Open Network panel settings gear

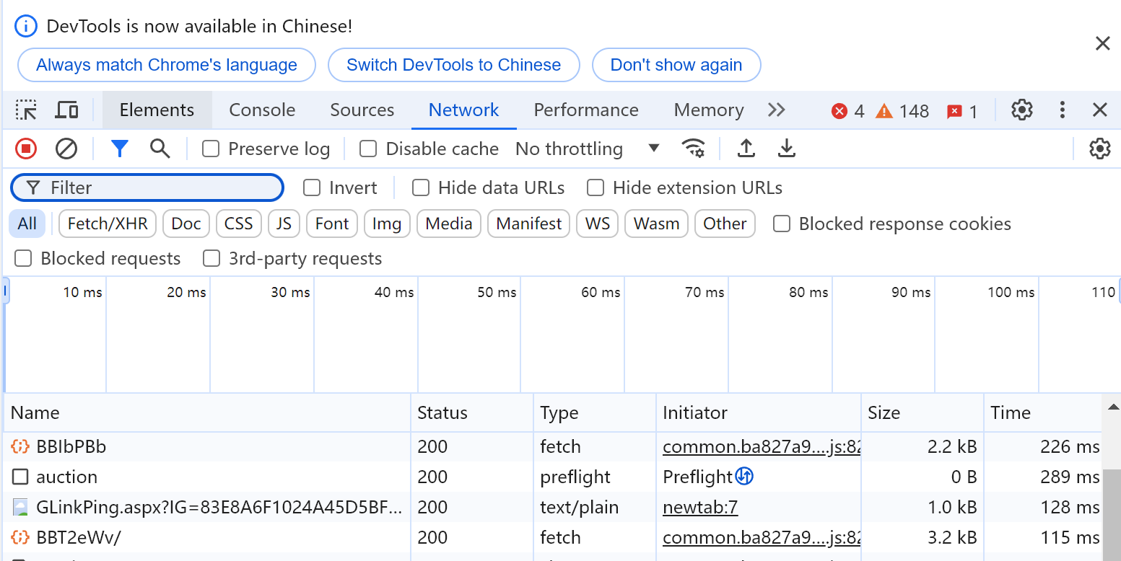(1099, 149)
